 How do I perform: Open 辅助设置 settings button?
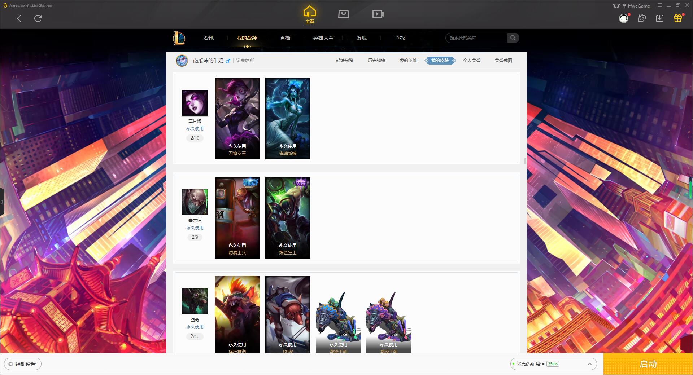[x=22, y=364]
